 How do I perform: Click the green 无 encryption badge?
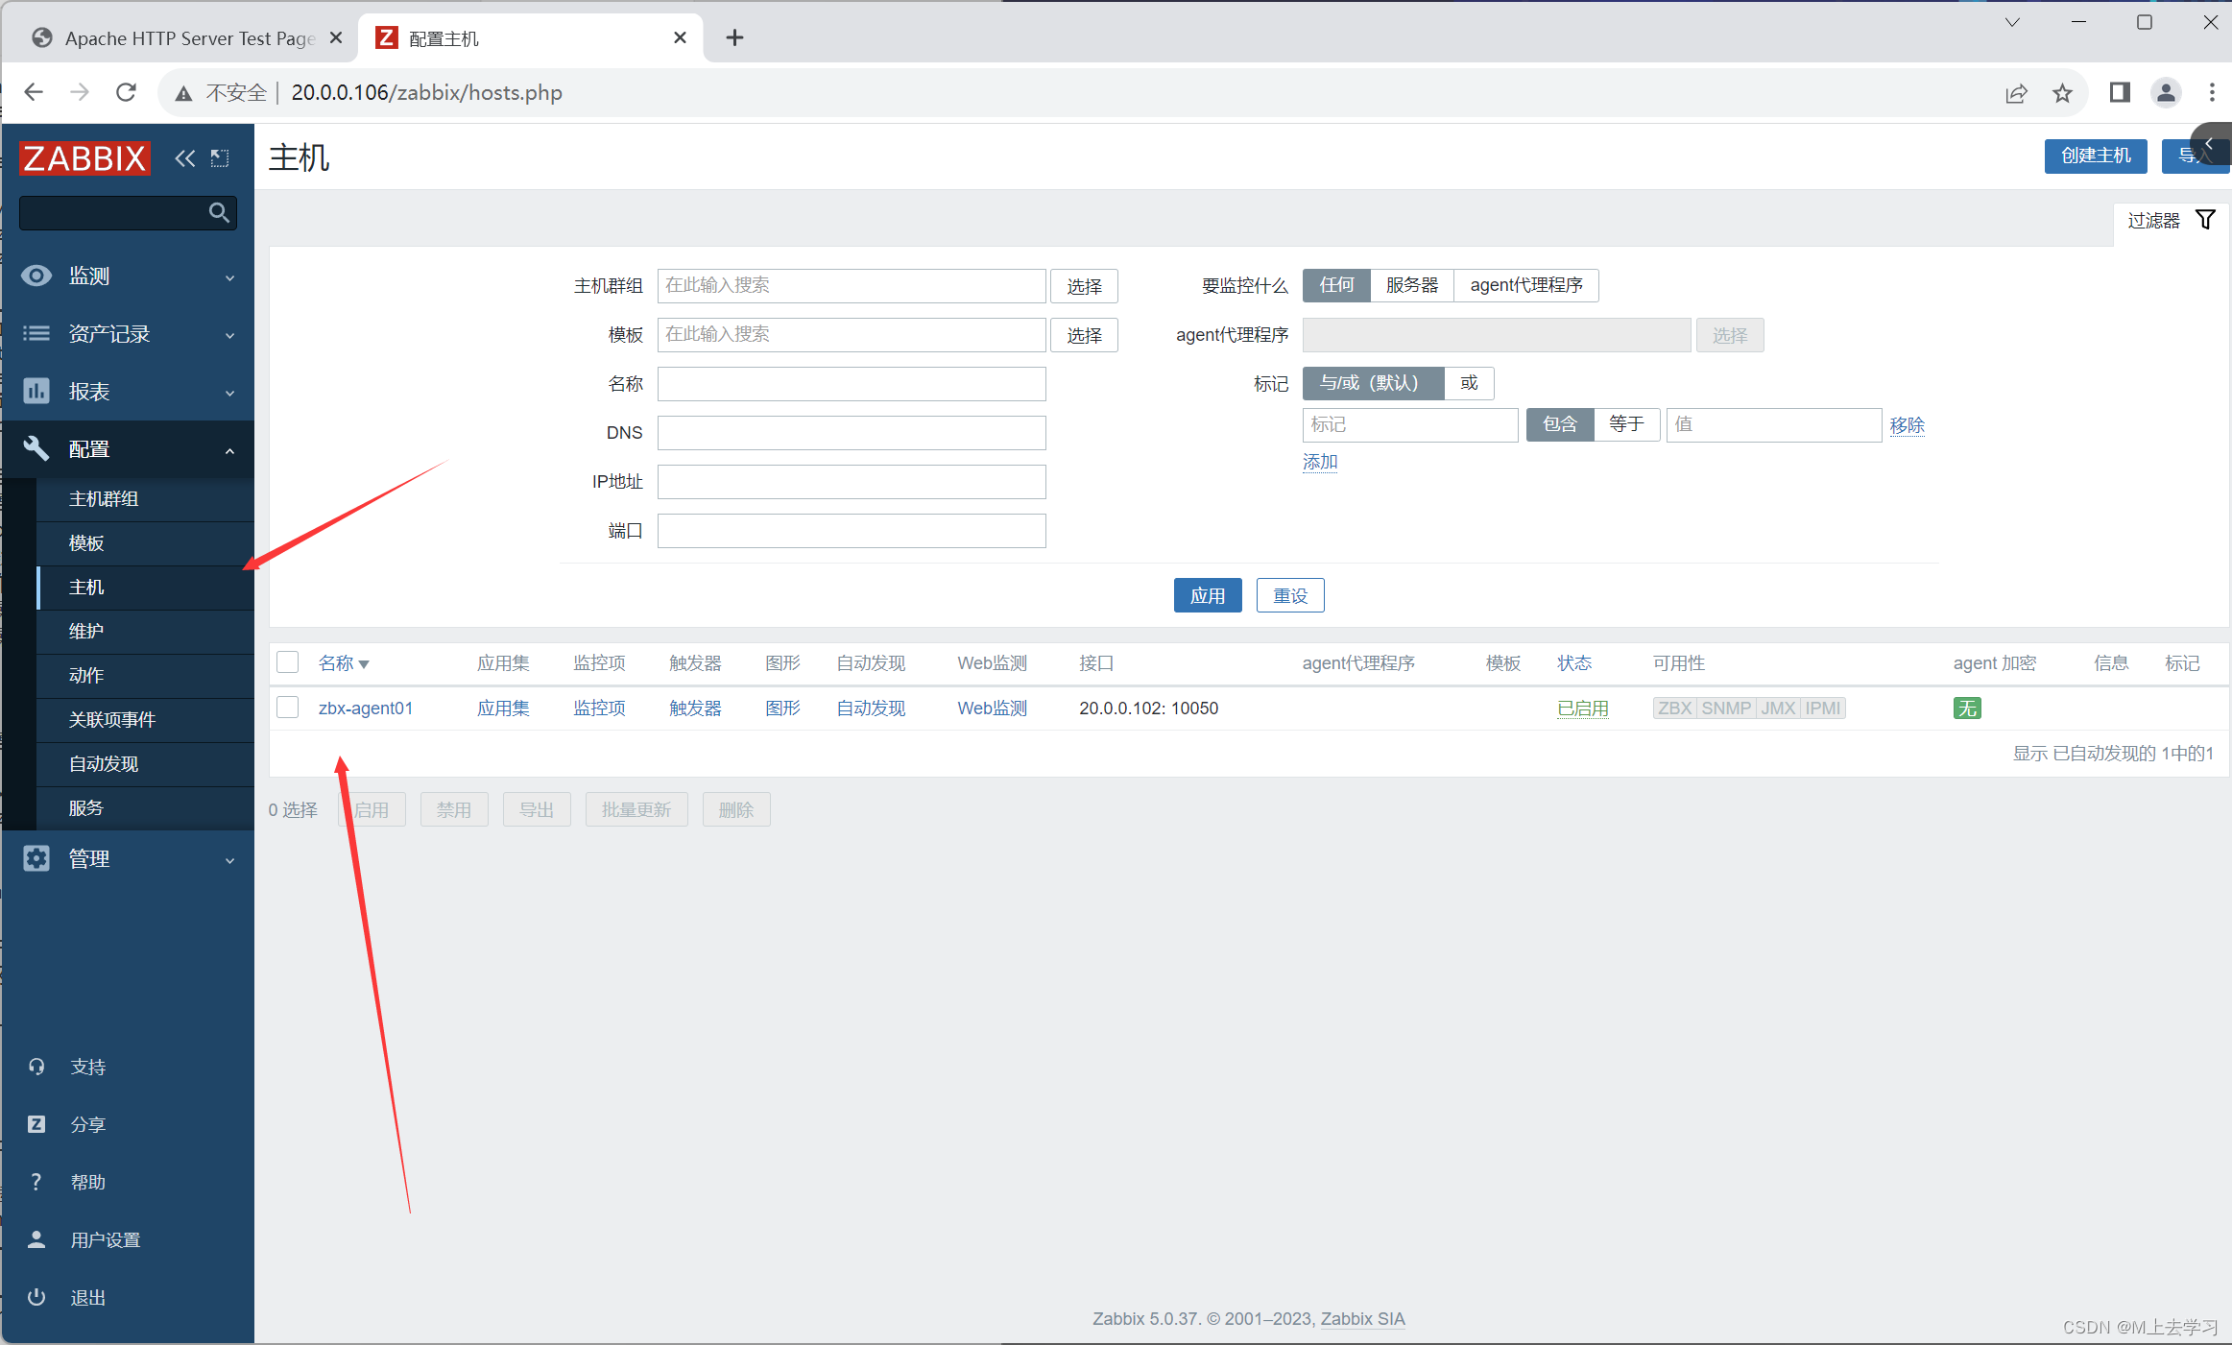click(x=1966, y=709)
